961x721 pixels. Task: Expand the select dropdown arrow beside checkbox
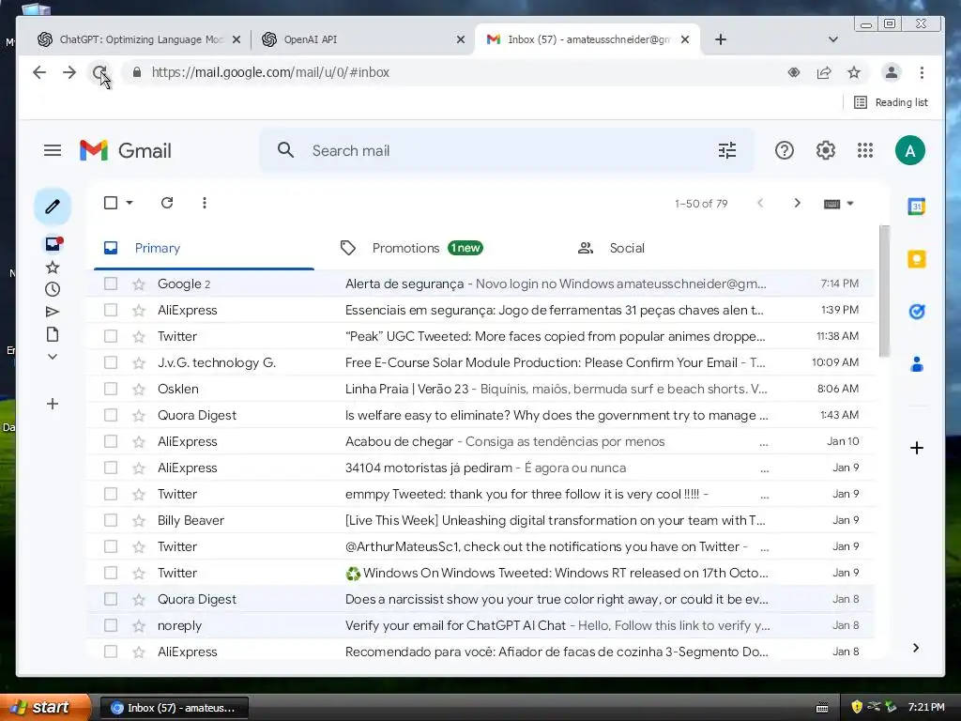130,203
